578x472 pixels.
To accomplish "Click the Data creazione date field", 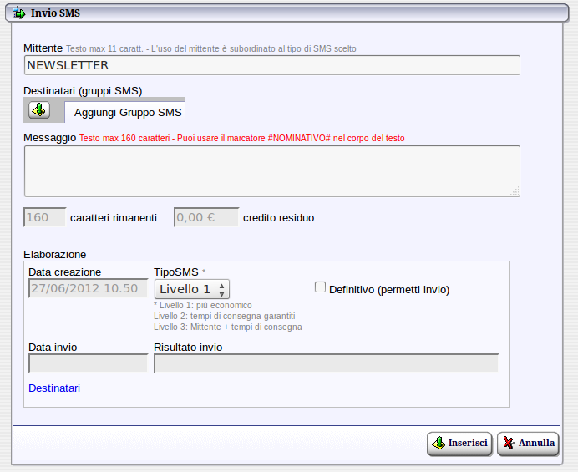I will [x=88, y=289].
